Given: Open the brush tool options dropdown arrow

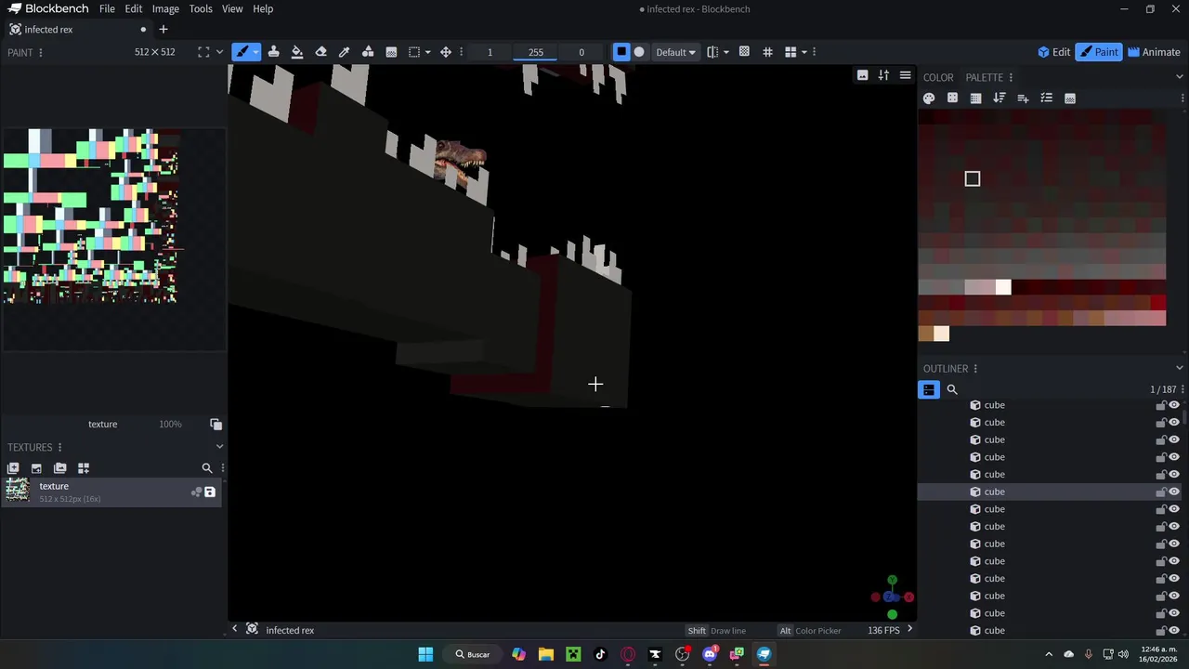Looking at the screenshot, I should point(255,52).
